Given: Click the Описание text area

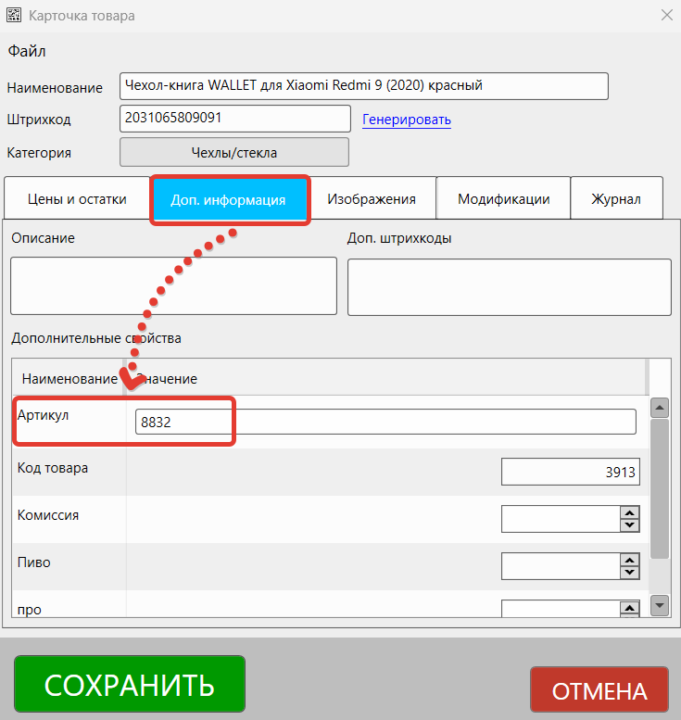Looking at the screenshot, I should click(x=173, y=285).
